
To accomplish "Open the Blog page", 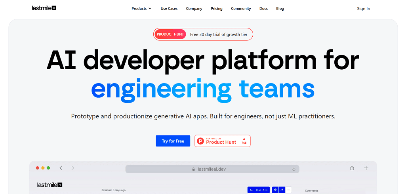I will coord(280,8).
